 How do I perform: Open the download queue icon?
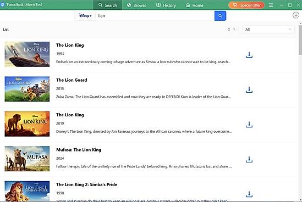click(295, 15)
